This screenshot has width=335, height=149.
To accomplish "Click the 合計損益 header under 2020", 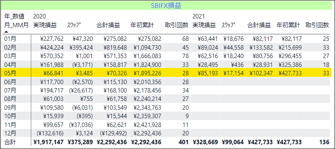I will 108,25.
